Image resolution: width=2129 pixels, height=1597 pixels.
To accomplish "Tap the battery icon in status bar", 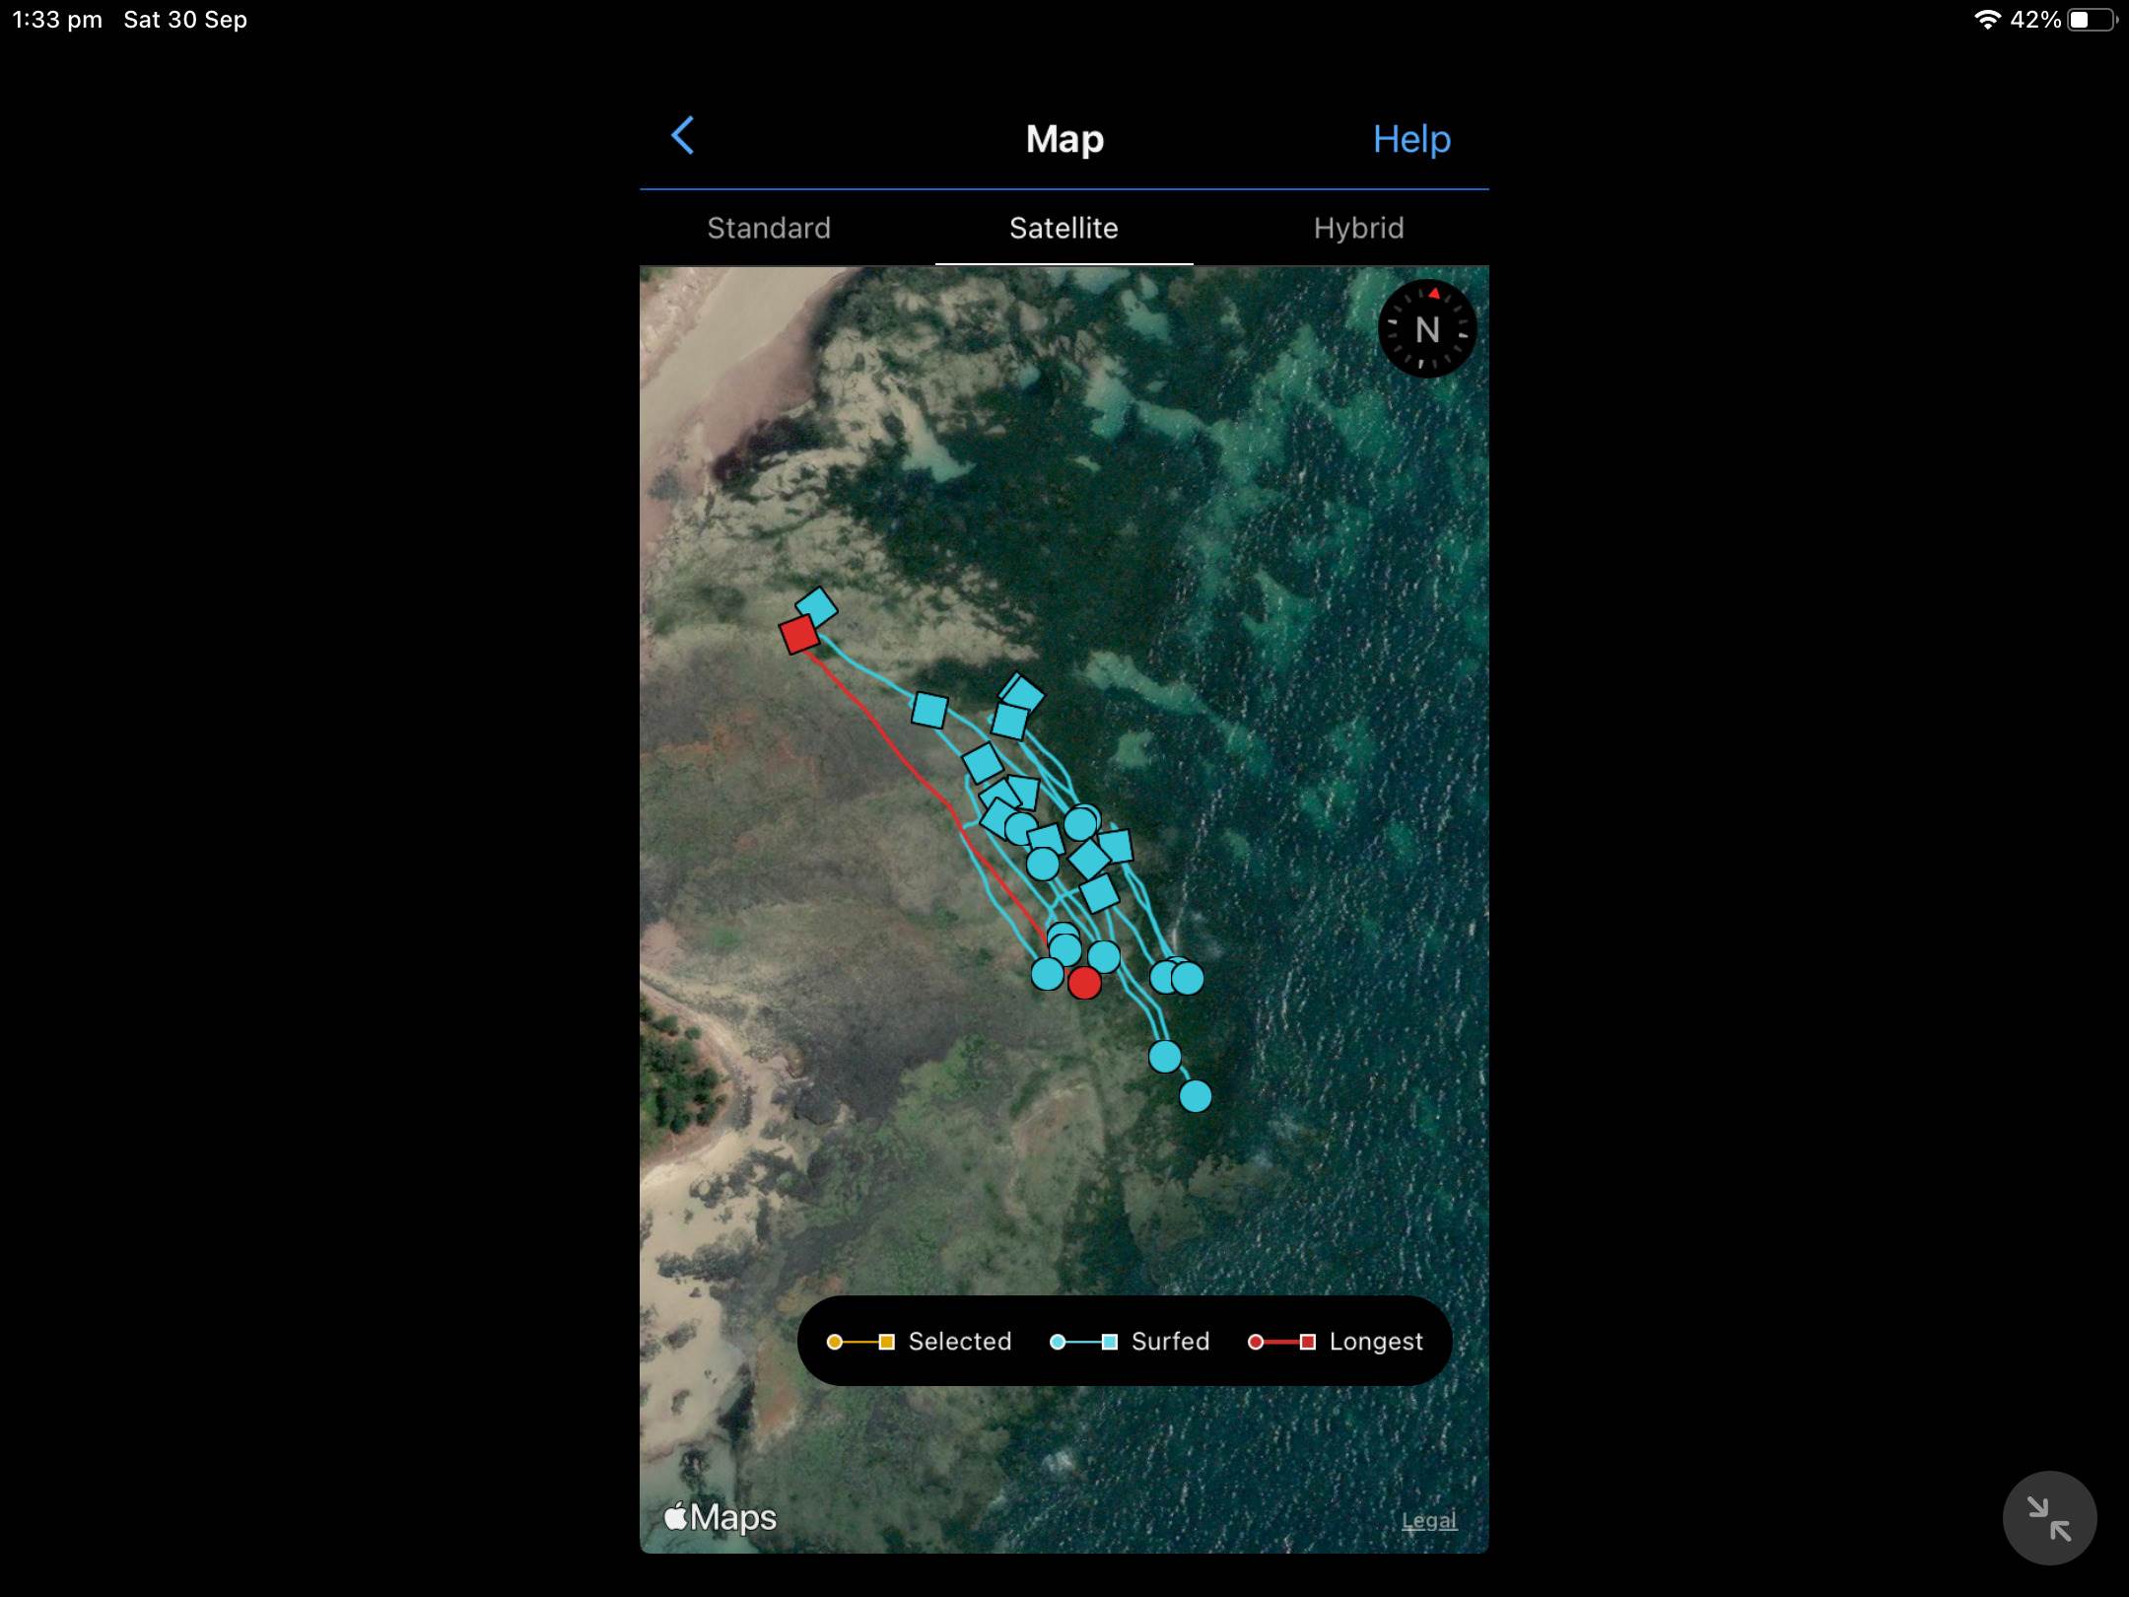I will (2091, 20).
